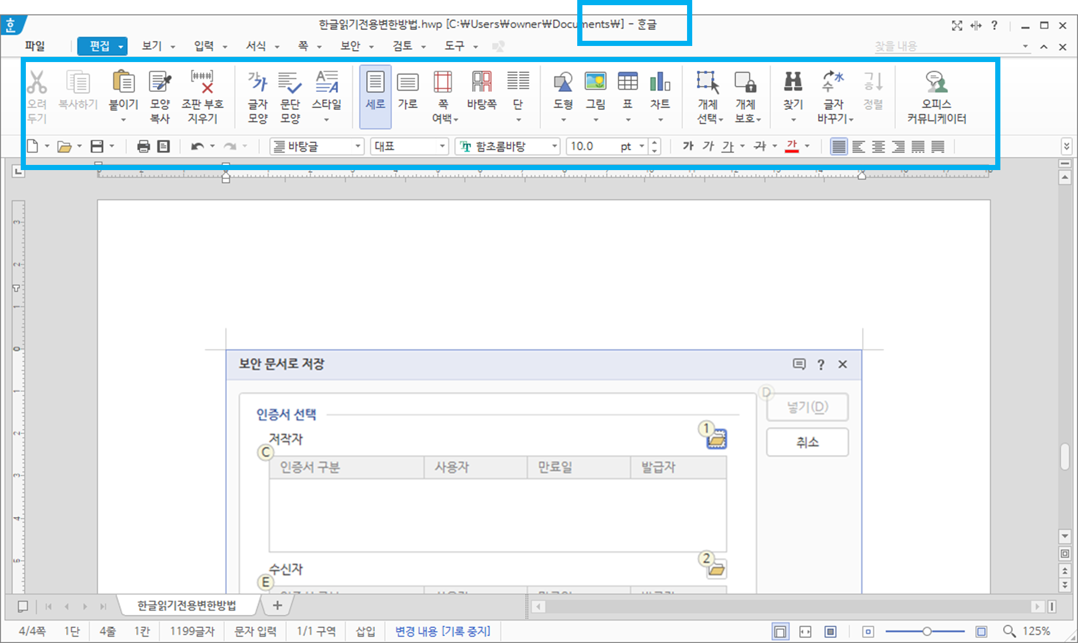This screenshot has height=643, width=1078.
Task: Open the 도구 menu
Action: point(455,46)
